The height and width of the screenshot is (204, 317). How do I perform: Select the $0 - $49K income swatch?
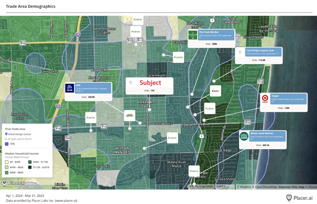coord(7,162)
